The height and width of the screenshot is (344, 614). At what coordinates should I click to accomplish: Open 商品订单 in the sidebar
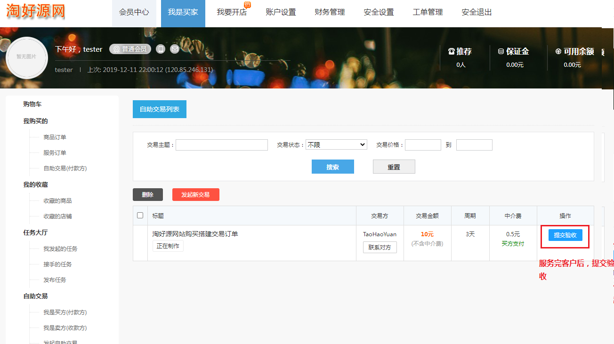point(55,137)
